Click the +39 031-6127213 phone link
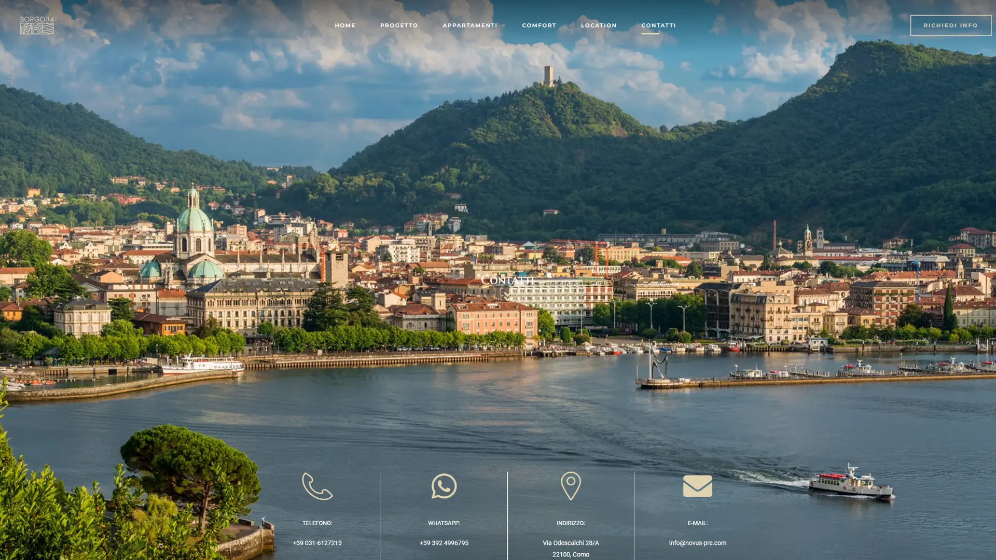The image size is (996, 560). coord(317,543)
